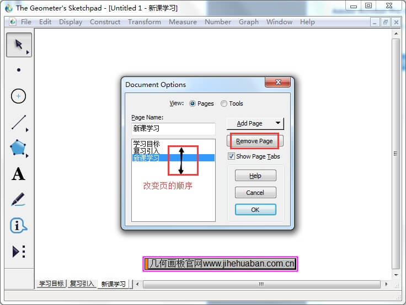Select the Marker pen tool
Screen dimensions: 406x305
coord(18,199)
